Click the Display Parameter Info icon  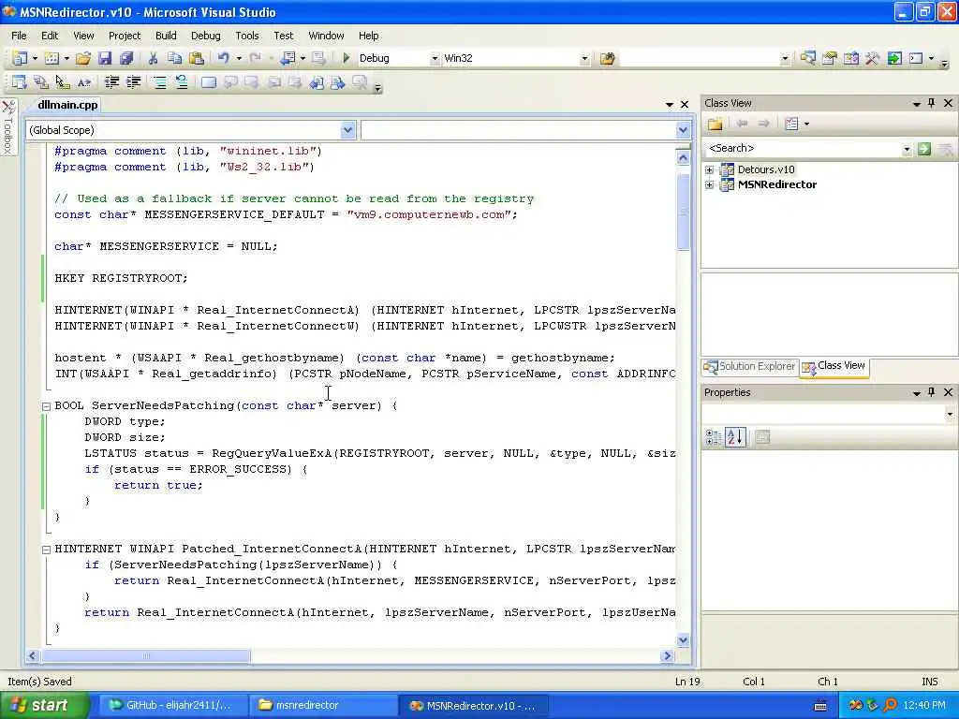[x=41, y=82]
